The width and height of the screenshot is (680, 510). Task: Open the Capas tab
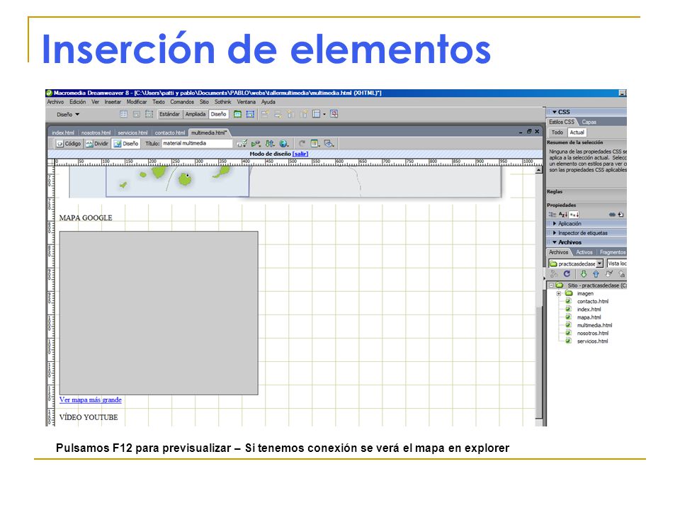[589, 123]
